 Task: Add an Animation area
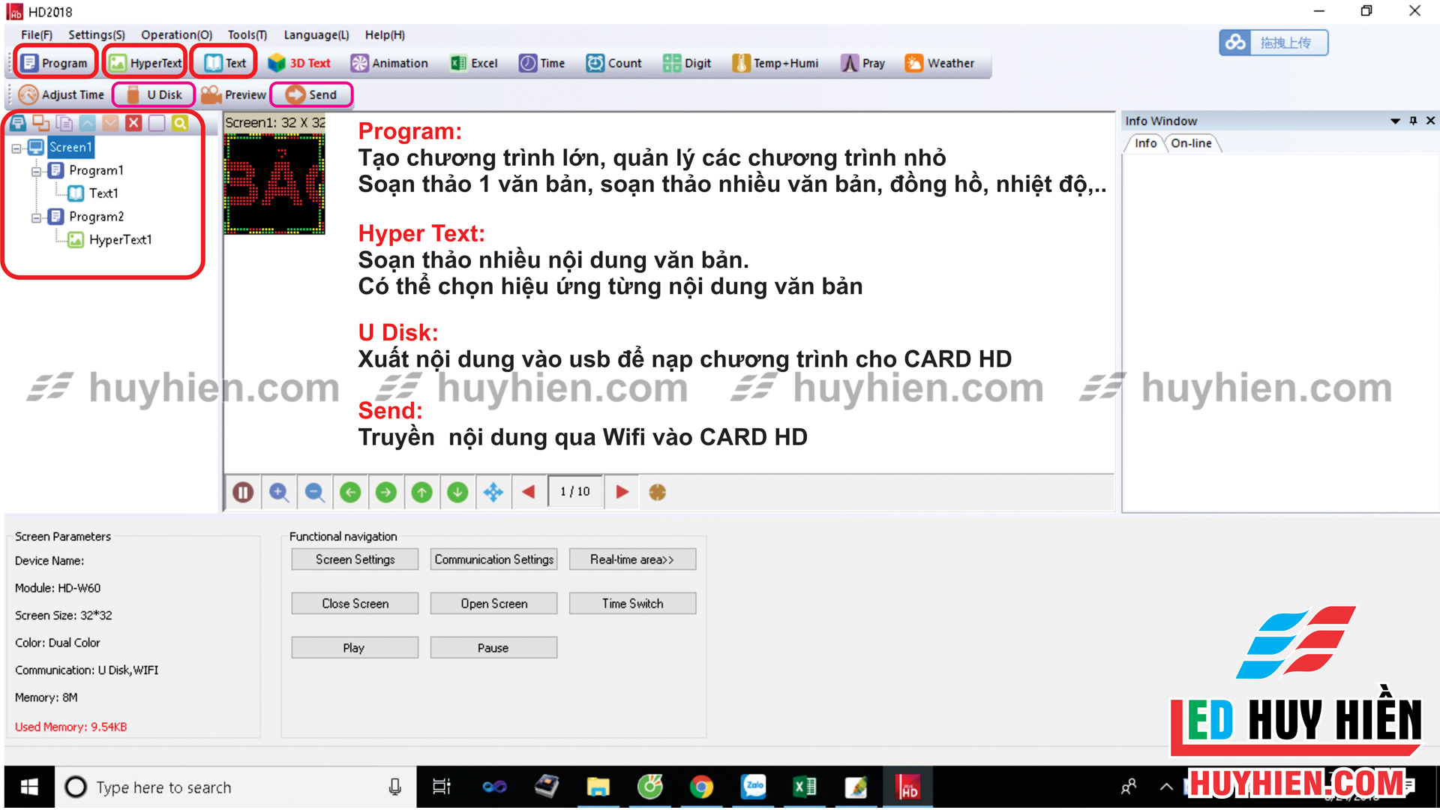click(389, 63)
